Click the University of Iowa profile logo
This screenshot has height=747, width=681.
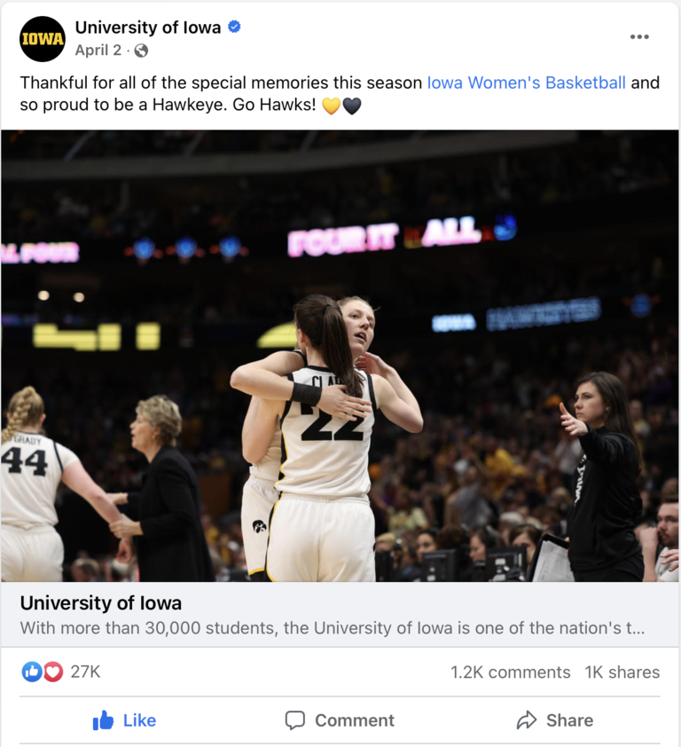(x=43, y=39)
